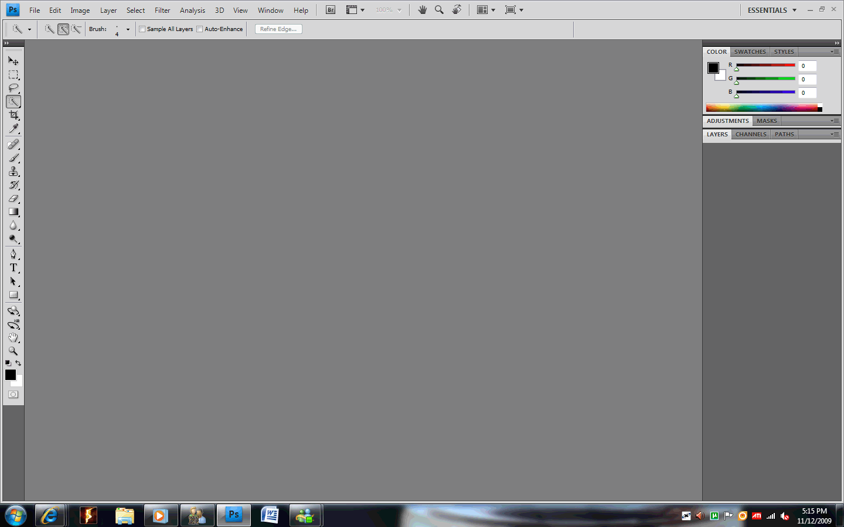Click the foreground color swatch in Color panel
The height and width of the screenshot is (527, 844).
coord(713,68)
